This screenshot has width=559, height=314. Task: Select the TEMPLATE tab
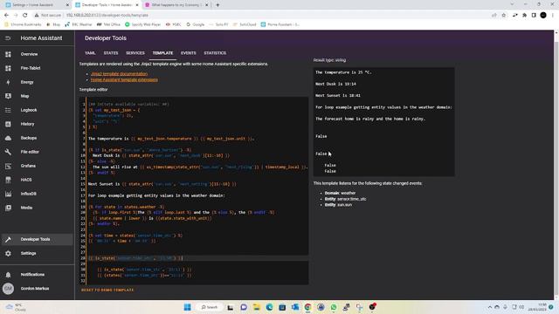162,53
